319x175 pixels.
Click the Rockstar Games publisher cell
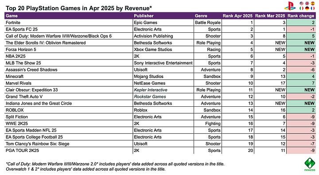(163, 97)
